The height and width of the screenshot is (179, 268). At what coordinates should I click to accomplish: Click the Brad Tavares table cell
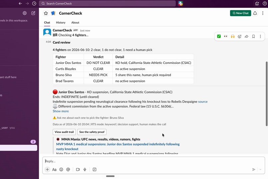point(68,81)
